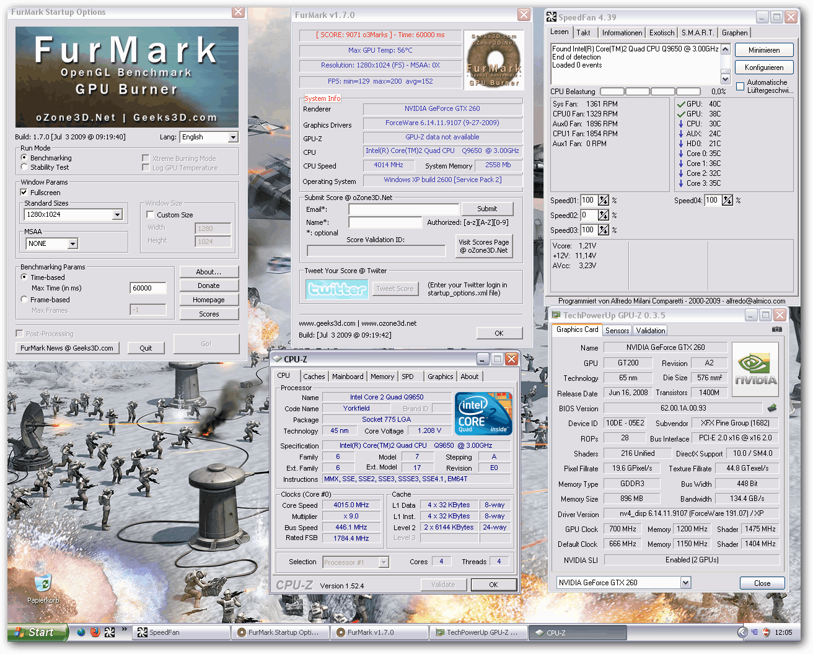813x654 pixels.
Task: Adjust the Speed04 spinner arrows in SpeedFan
Action: (727, 201)
